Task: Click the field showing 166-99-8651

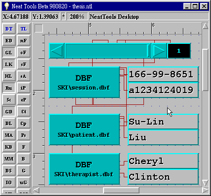Action: coord(163,74)
